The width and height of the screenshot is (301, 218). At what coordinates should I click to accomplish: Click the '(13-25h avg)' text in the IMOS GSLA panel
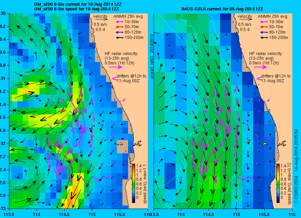261,58
